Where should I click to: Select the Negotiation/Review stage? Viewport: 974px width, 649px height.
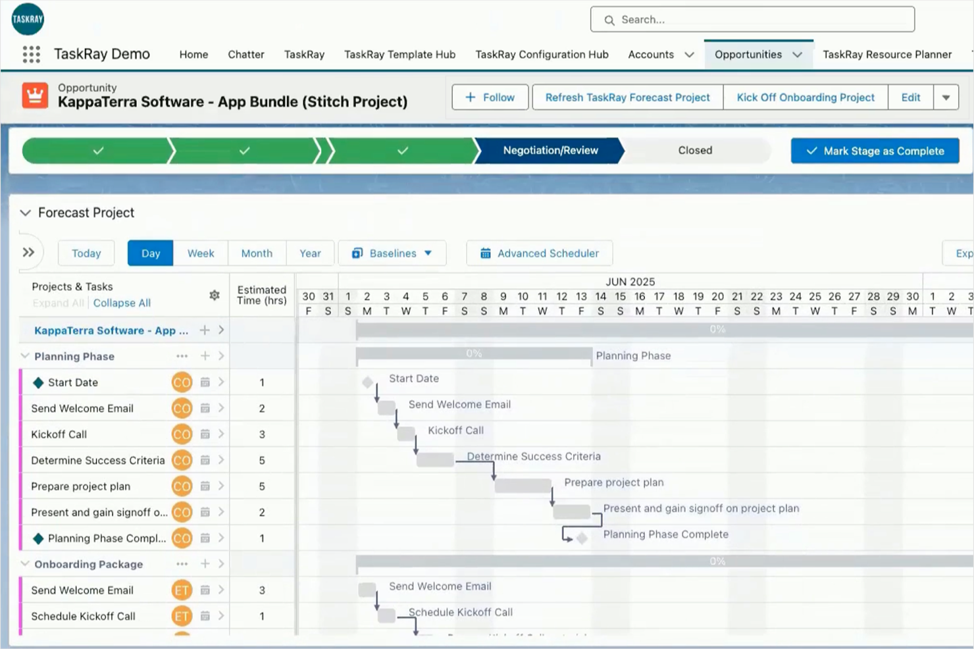[550, 151]
